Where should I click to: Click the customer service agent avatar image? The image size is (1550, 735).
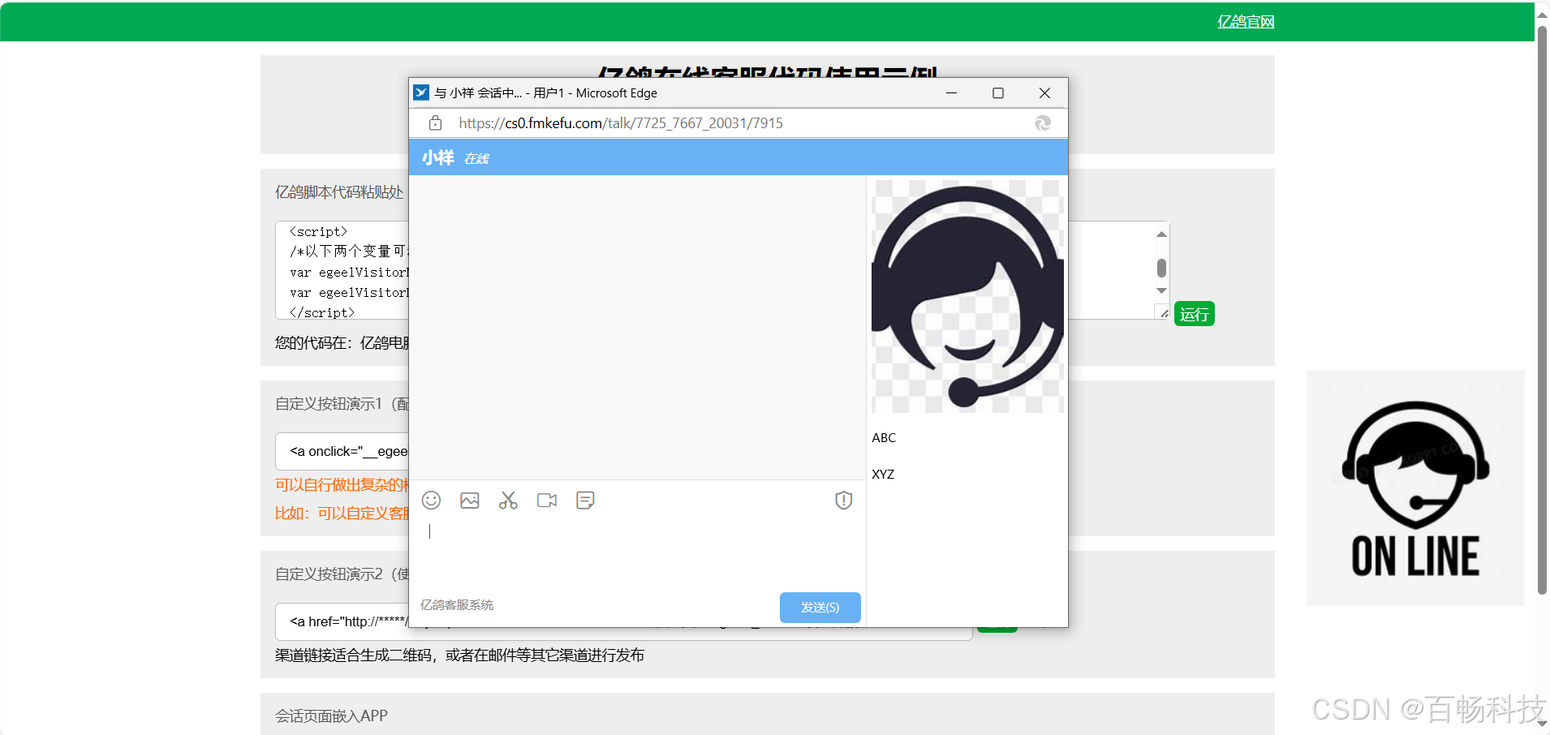[x=967, y=296]
